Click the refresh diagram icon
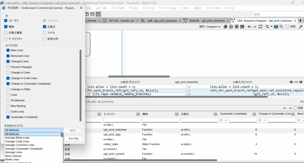Image resolution: width=304 pixels, height=163 pixels. (260, 27)
